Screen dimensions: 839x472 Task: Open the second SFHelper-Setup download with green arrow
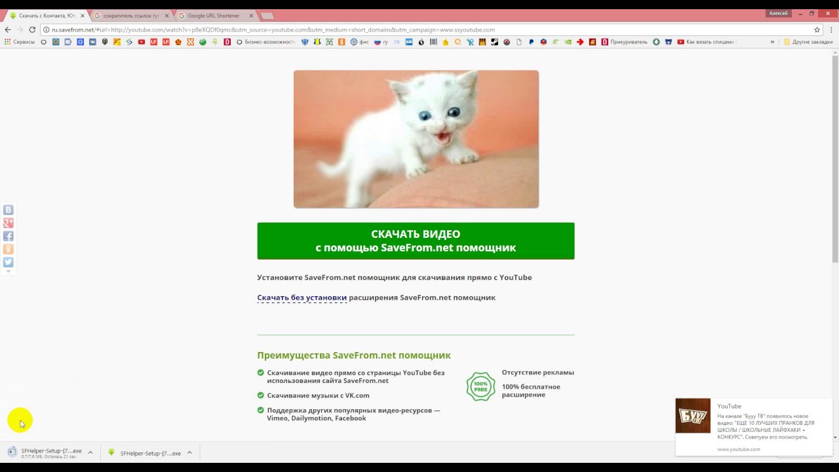(x=144, y=453)
